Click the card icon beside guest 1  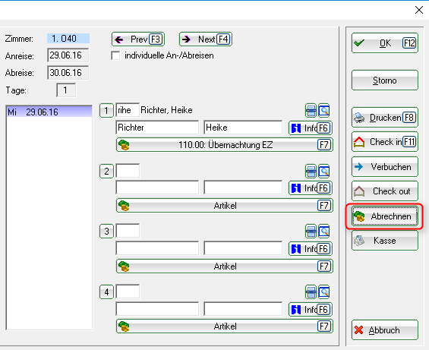(311, 111)
